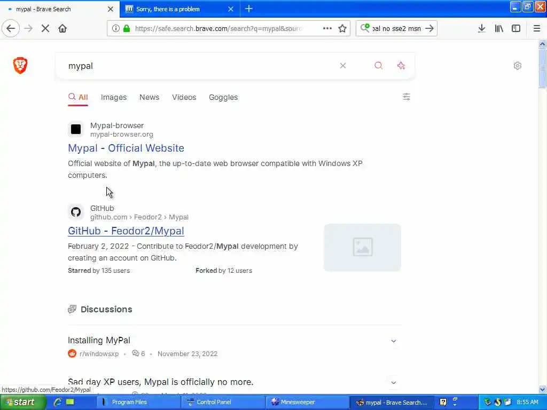The image size is (547, 410).
Task: Click mypal-browser.org site address
Action: pos(121,134)
